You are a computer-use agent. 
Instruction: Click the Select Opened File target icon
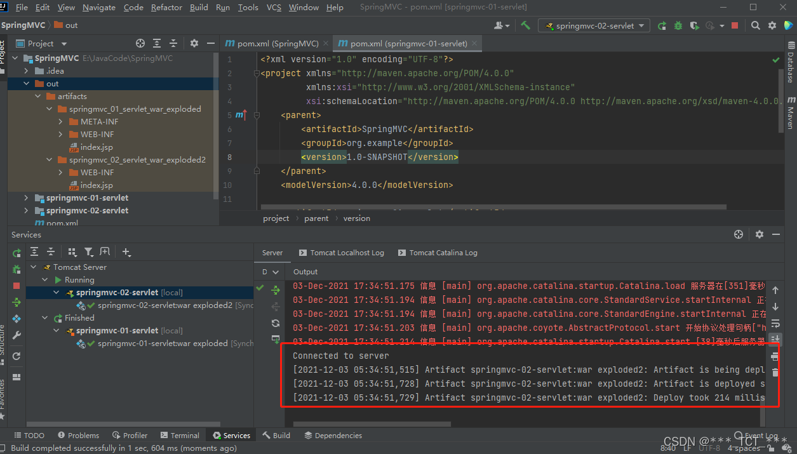click(x=140, y=43)
